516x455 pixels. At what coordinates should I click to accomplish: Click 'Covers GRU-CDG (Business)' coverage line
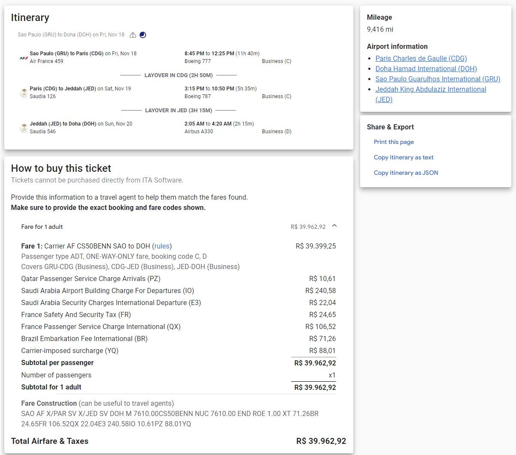(131, 266)
